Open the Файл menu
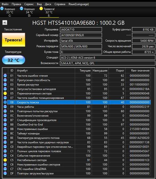Viewport: 156px width, 179px height. [x=5, y=4]
